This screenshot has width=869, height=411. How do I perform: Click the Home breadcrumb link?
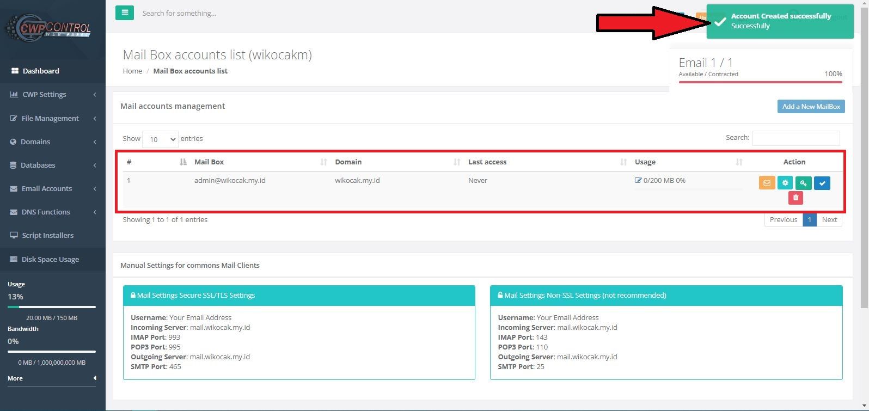pyautogui.click(x=132, y=71)
